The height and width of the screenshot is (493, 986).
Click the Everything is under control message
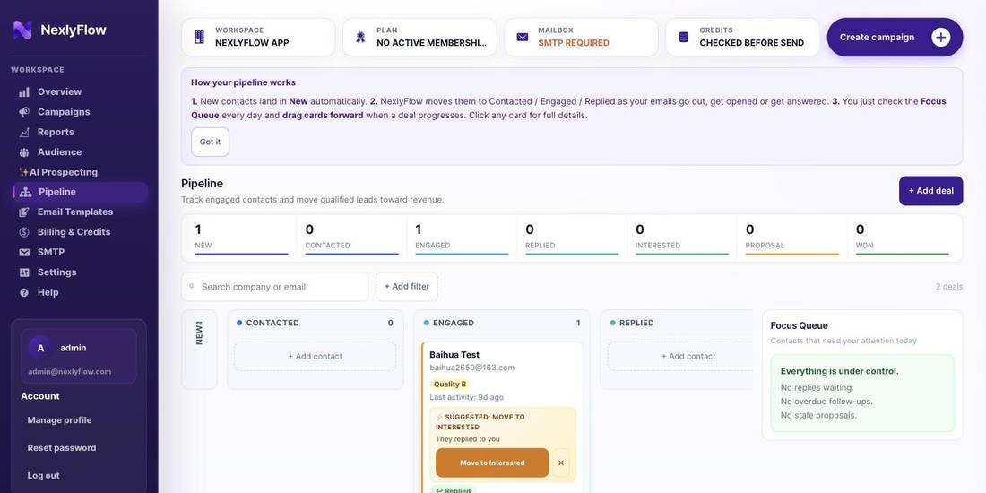[x=840, y=371]
